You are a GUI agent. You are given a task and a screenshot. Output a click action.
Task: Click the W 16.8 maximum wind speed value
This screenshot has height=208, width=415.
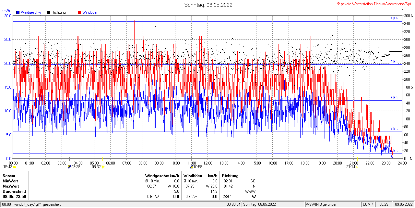173,186
